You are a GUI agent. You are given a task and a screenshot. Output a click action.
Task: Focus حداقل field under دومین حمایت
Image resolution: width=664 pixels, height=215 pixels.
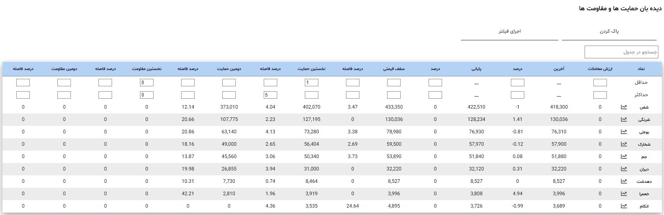pyautogui.click(x=229, y=82)
